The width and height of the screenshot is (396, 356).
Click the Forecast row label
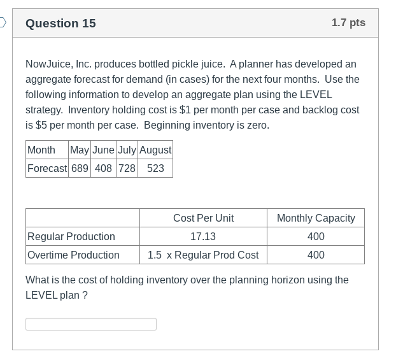[x=47, y=168]
